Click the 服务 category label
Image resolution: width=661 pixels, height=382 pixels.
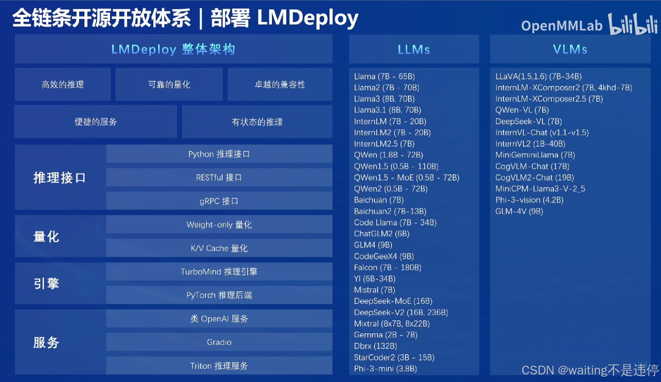[x=46, y=342]
